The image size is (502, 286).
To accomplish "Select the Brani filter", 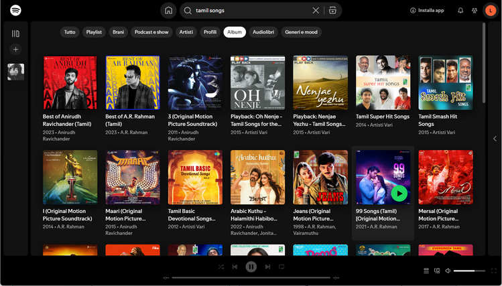I will pos(118,32).
